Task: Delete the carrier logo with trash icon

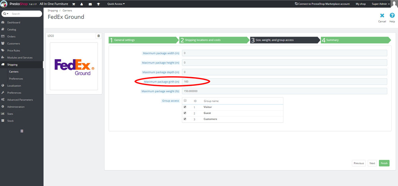Action: click(99, 36)
